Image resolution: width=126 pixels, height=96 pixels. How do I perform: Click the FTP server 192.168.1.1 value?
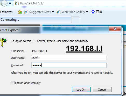39,51
